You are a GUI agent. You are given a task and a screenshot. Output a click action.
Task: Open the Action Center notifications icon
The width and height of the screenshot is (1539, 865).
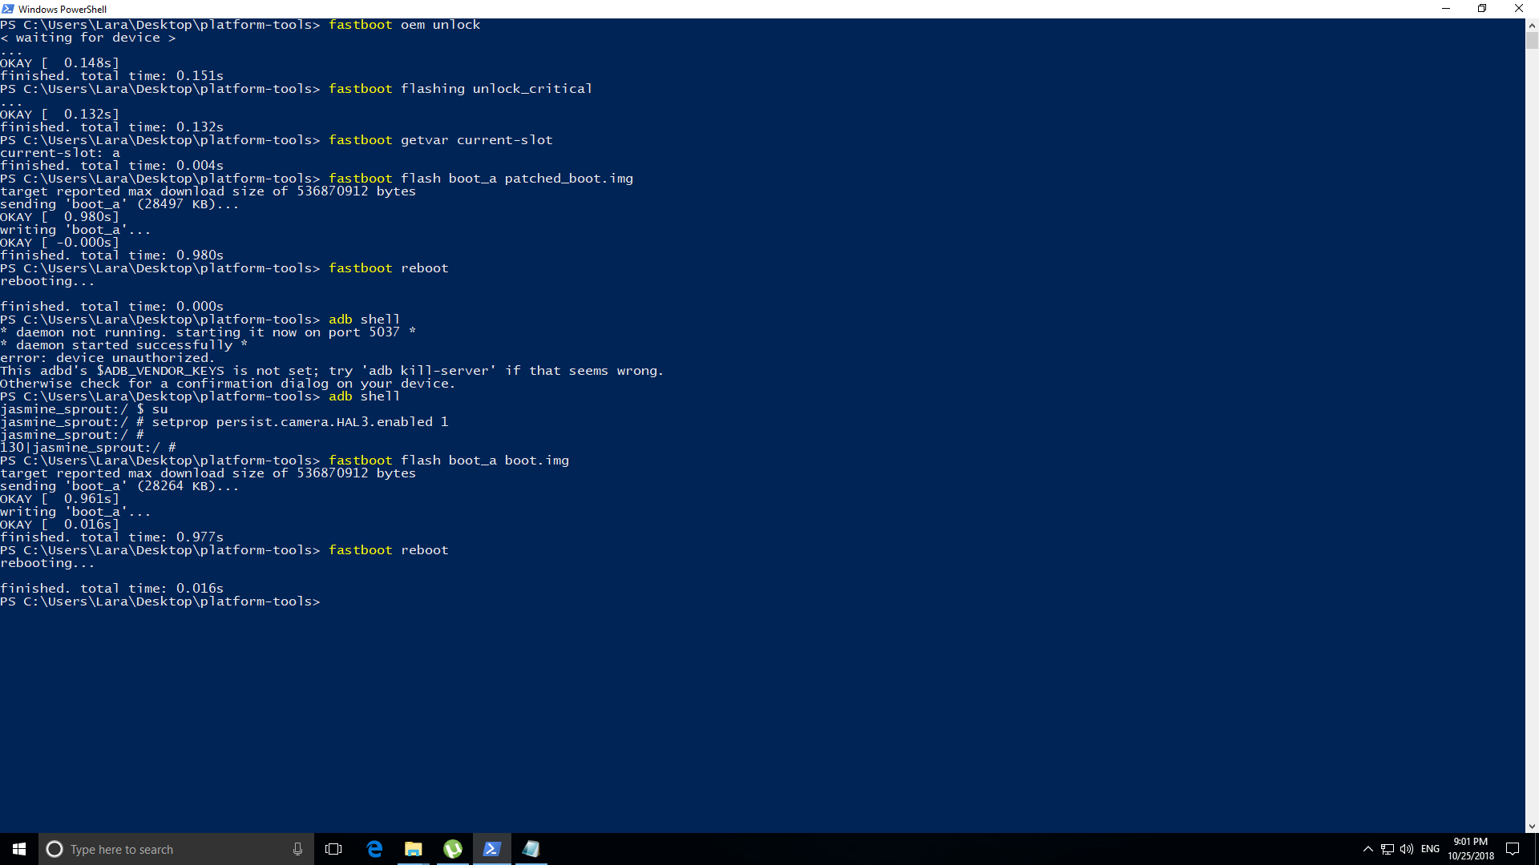click(1513, 849)
